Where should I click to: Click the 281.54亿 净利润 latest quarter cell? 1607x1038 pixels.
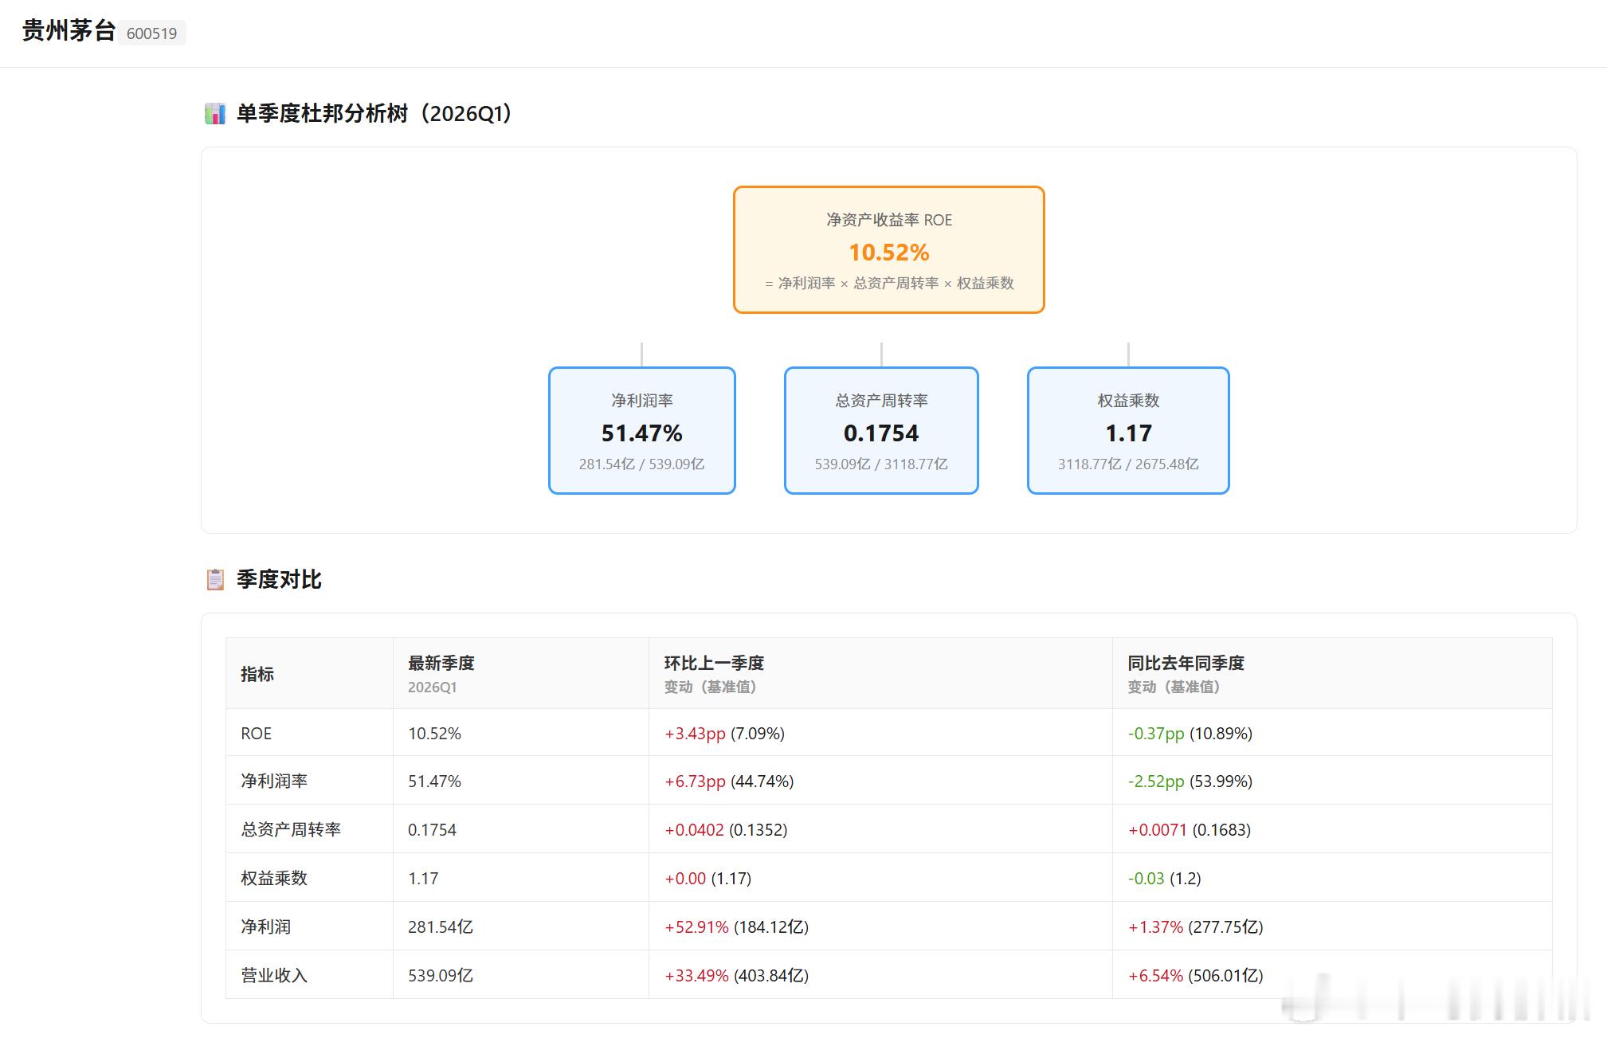(x=440, y=926)
